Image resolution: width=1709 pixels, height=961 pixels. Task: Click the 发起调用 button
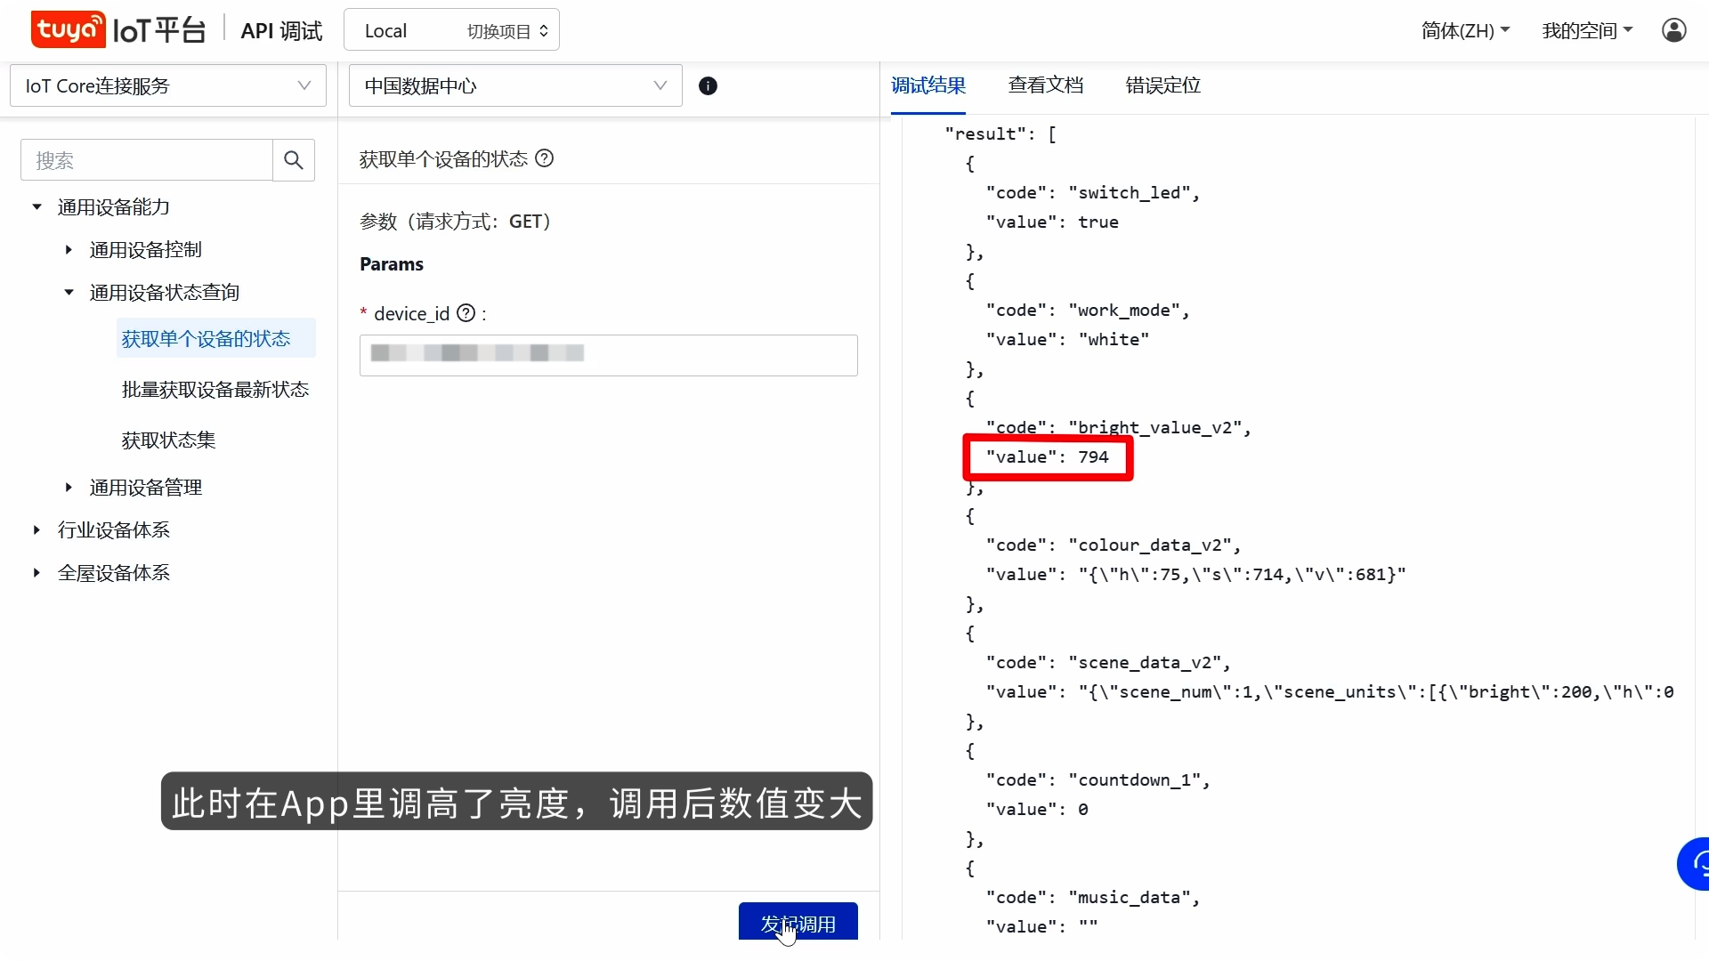click(798, 923)
